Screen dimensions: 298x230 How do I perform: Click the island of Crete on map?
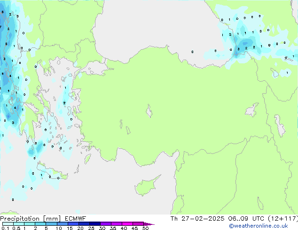pyautogui.click(x=51, y=171)
